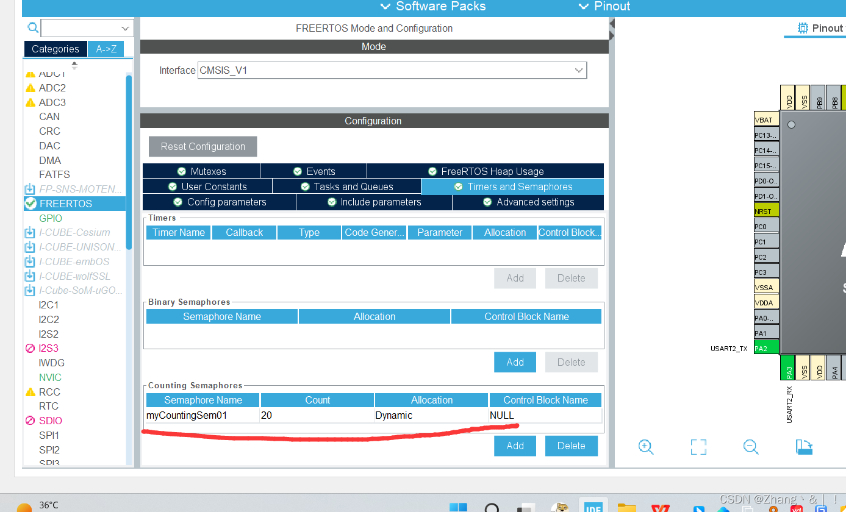
Task: Switch to the Categories tab
Action: click(x=56, y=49)
